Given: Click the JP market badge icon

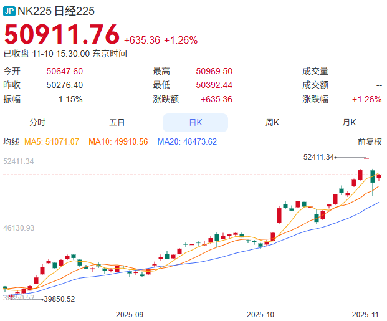Looking at the screenshot, I should (x=9, y=11).
